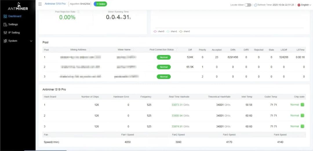Click the Theoretical HashRate column header
Screen dimensions: 313x151
coord(219,97)
